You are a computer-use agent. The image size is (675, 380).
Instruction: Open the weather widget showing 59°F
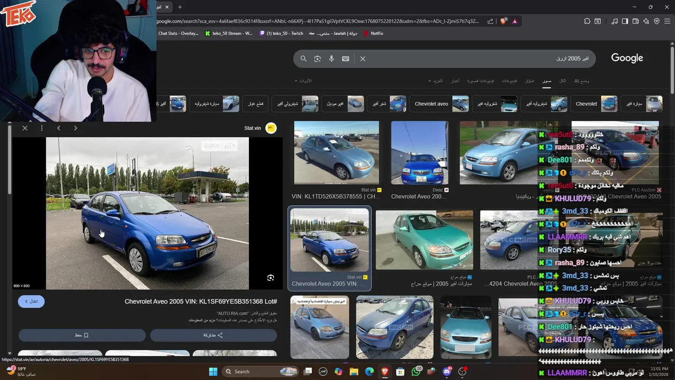pyautogui.click(x=20, y=372)
